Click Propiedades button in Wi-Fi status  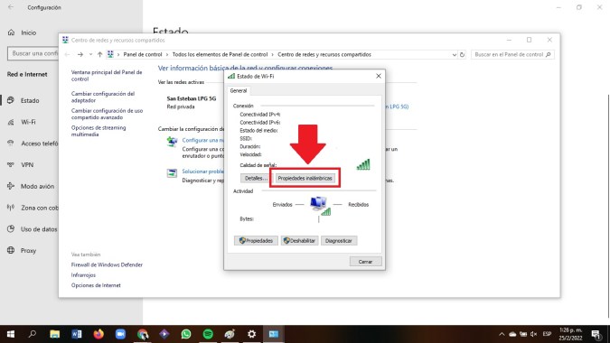[256, 241]
